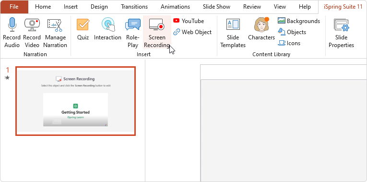Switch to the Design tab
The height and width of the screenshot is (182, 367).
tap(99, 7)
